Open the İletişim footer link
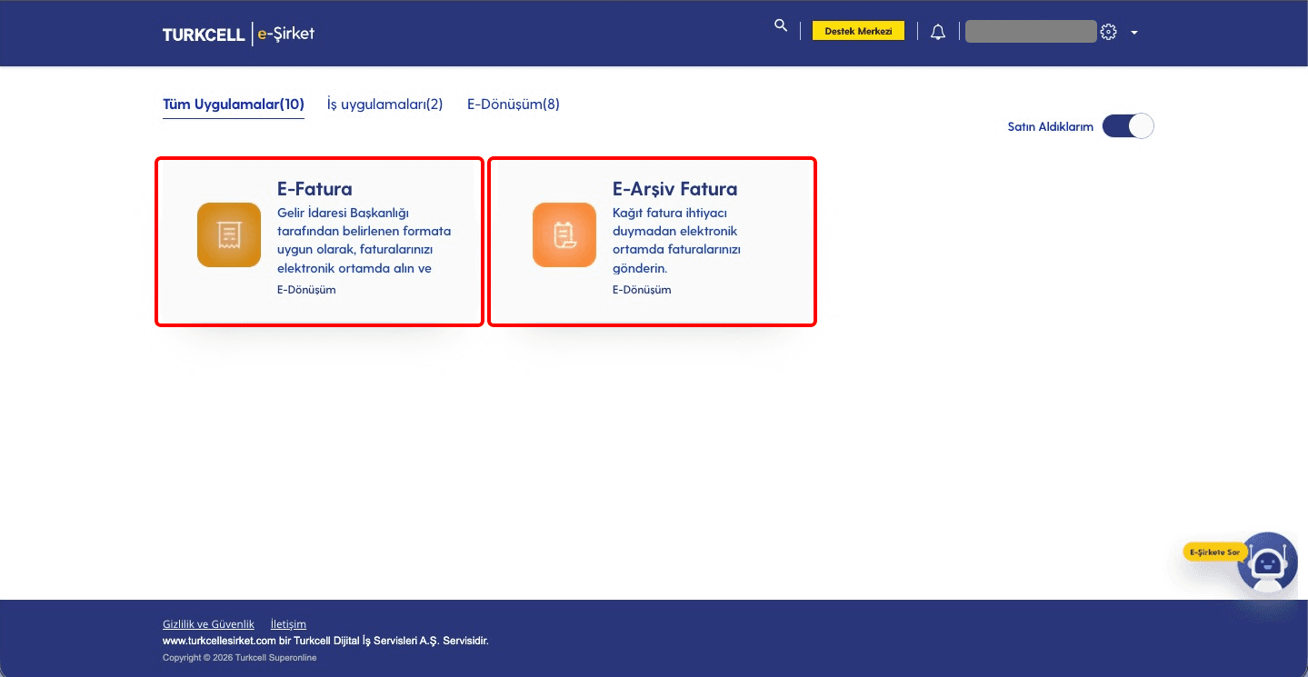Image resolution: width=1308 pixels, height=677 pixels. click(x=288, y=624)
